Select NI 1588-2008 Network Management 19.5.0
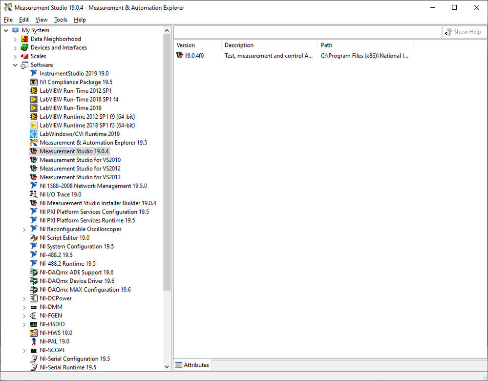This screenshot has height=381, width=488. pyautogui.click(x=93, y=186)
